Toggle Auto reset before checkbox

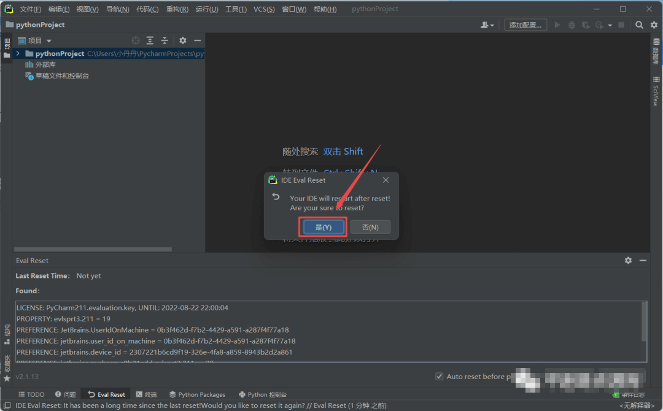click(x=439, y=376)
